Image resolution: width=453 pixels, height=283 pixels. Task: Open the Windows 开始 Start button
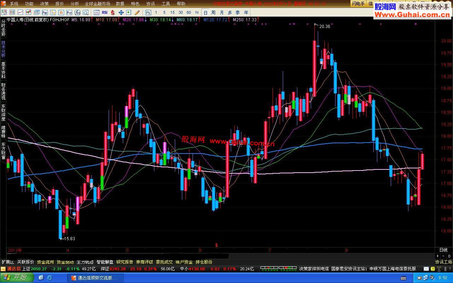[17, 278]
